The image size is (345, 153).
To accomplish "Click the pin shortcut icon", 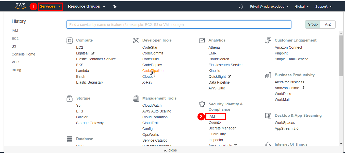I will [x=115, y=6].
